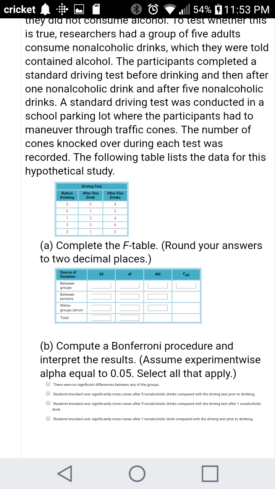The width and height of the screenshot is (275, 489).
Task: Check 'There were no significant differences' option
Action: pos(48,384)
